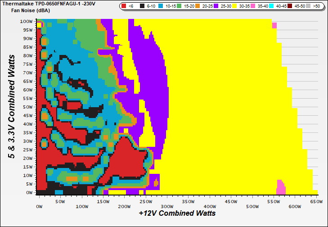Click the Thermaltake TPD-0650FNFAGU-1 chart title
Viewport: 328px width, 227px height.
click(49, 4)
